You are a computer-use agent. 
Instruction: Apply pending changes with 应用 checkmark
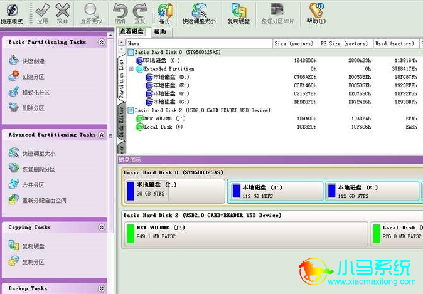click(42, 13)
